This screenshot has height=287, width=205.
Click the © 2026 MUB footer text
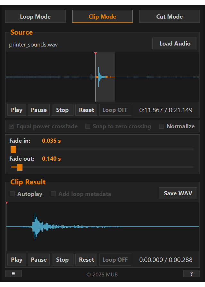(102, 274)
